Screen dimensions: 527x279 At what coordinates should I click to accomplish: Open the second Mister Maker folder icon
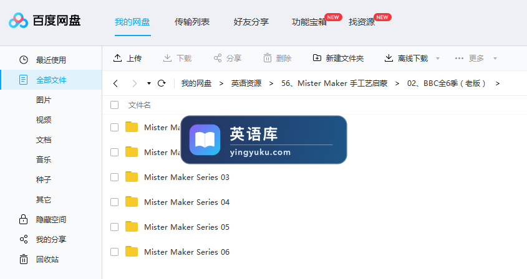pos(132,152)
